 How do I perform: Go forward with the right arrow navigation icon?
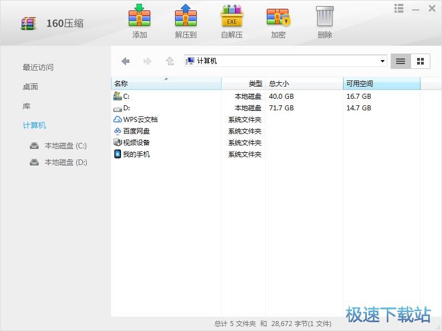148,61
